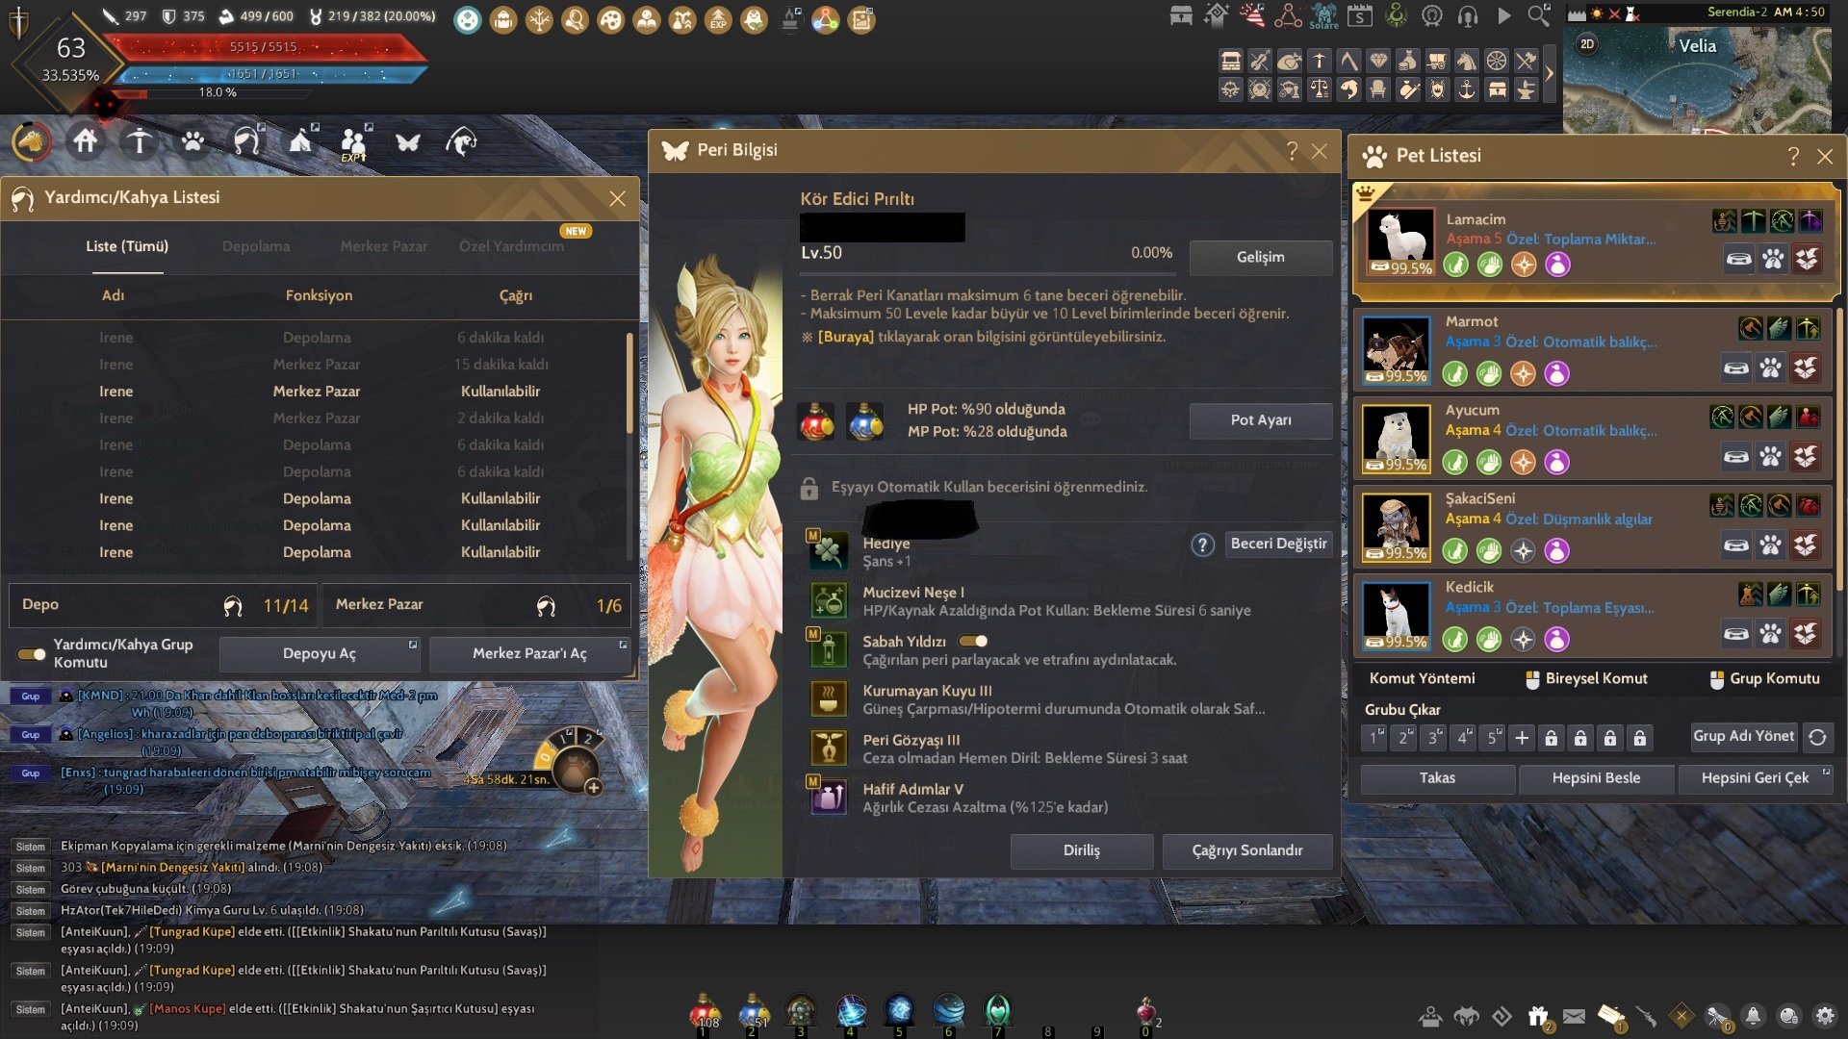1848x1039 pixels.
Task: Click the search magnifier icon in top bar
Action: tap(1538, 15)
